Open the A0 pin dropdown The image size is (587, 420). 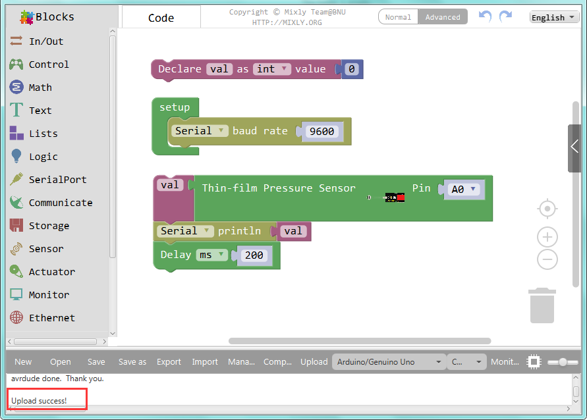click(x=464, y=190)
